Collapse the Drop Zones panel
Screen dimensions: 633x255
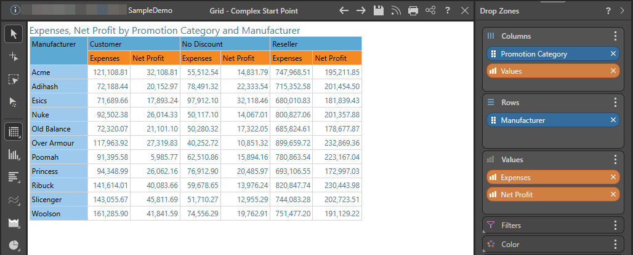point(624,11)
